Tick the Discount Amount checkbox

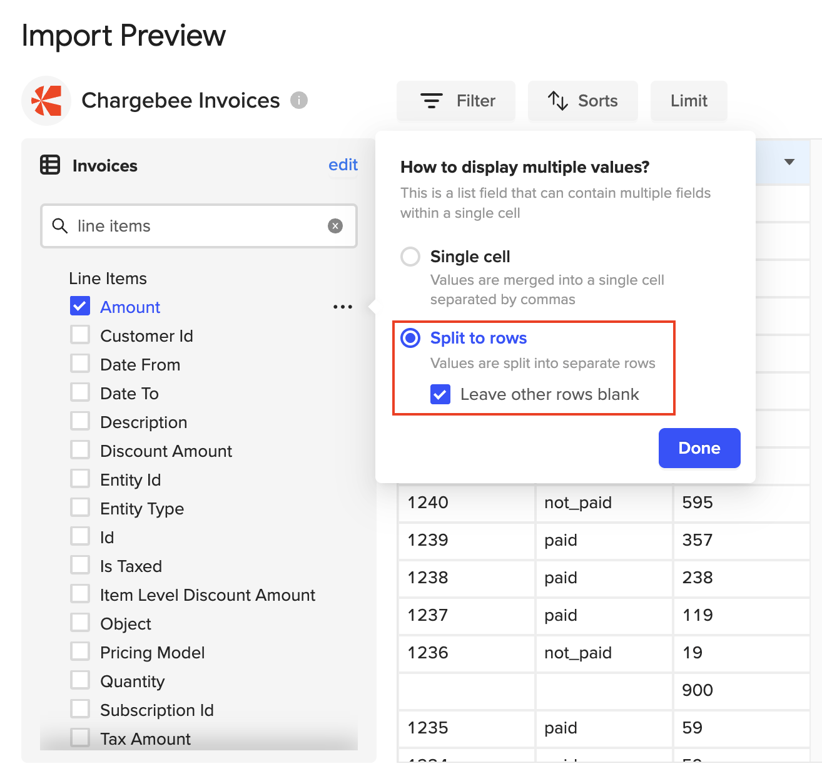[x=80, y=451]
